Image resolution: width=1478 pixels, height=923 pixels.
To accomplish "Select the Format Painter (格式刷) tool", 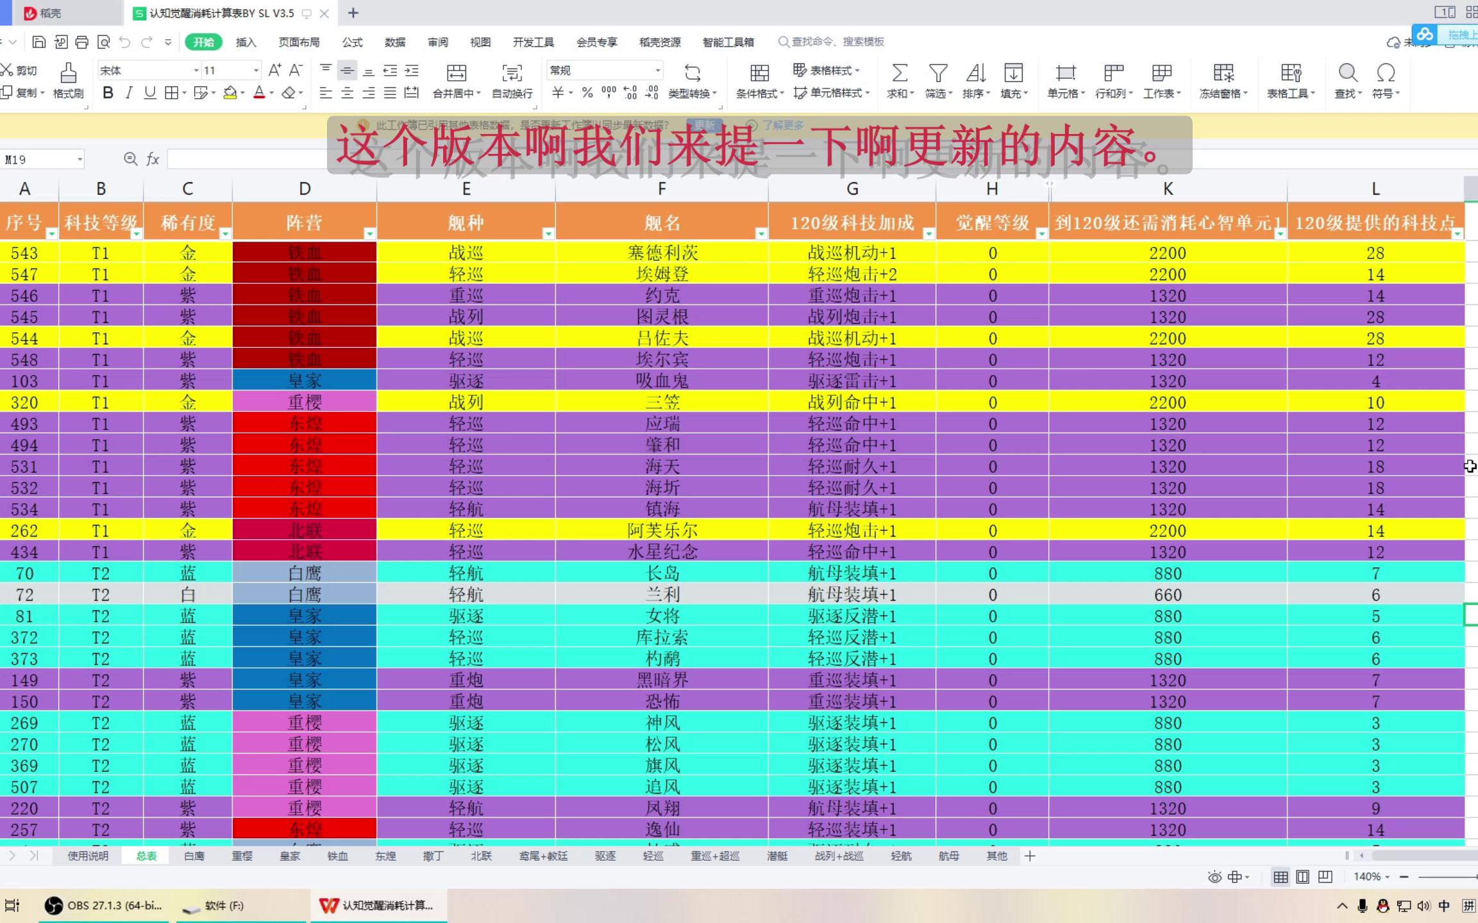I will coord(68,81).
